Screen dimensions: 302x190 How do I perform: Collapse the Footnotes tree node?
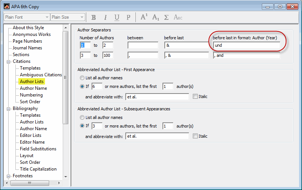coord(9,176)
